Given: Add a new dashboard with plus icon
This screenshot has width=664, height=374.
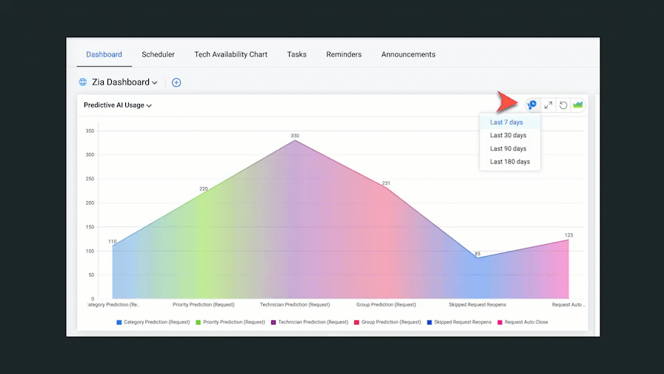Looking at the screenshot, I should coord(176,82).
